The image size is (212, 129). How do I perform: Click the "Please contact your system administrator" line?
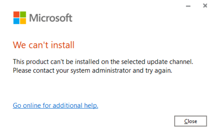(x=92, y=70)
